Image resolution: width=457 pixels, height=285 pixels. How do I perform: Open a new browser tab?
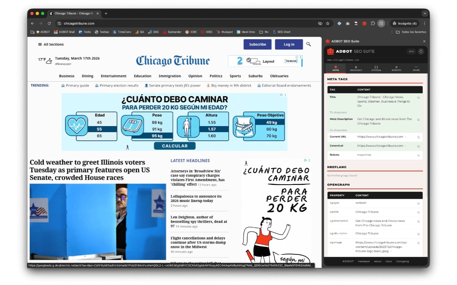[x=106, y=14]
